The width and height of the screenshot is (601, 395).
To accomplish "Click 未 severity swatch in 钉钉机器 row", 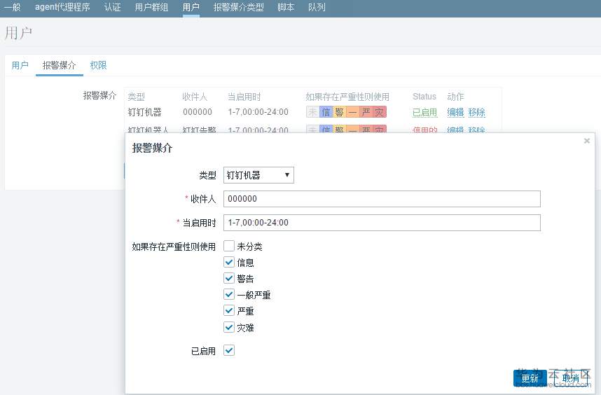I will pyautogui.click(x=313, y=112).
